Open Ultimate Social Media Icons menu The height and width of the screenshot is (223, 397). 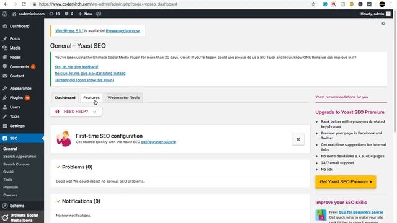22,217
